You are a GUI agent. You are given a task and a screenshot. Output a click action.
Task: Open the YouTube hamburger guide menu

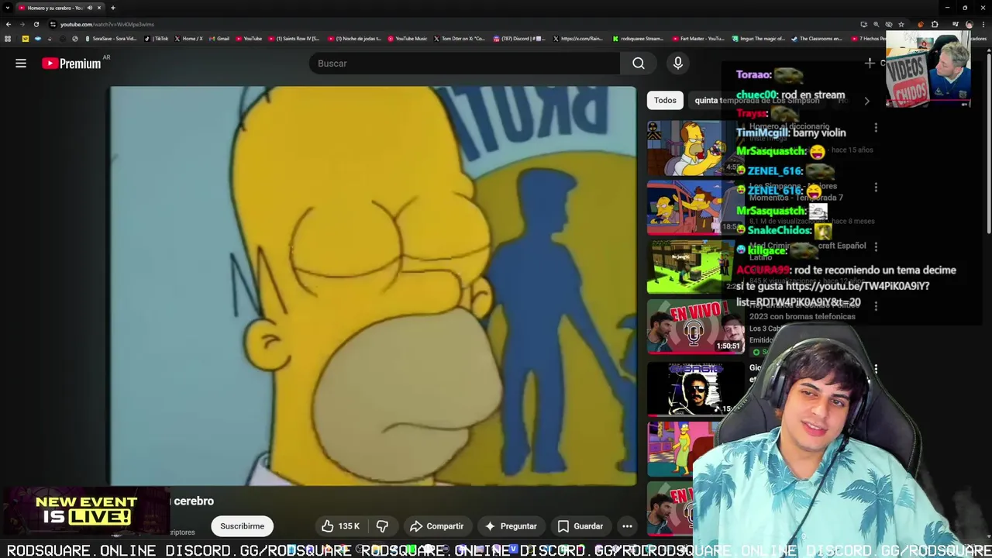pyautogui.click(x=21, y=64)
